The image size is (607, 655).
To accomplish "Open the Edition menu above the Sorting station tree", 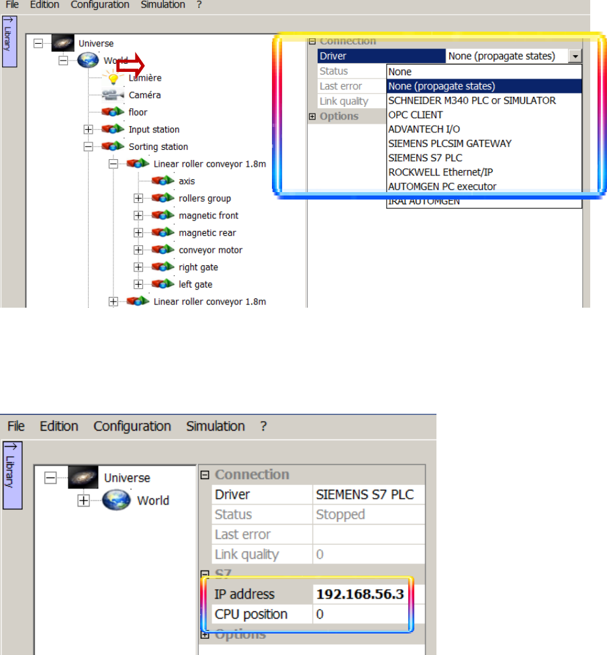I will (45, 5).
